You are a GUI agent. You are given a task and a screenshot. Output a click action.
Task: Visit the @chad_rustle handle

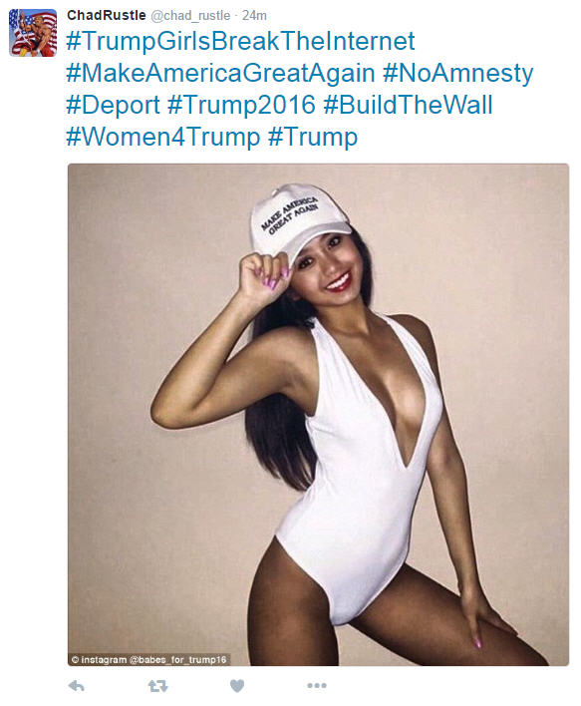click(x=190, y=16)
